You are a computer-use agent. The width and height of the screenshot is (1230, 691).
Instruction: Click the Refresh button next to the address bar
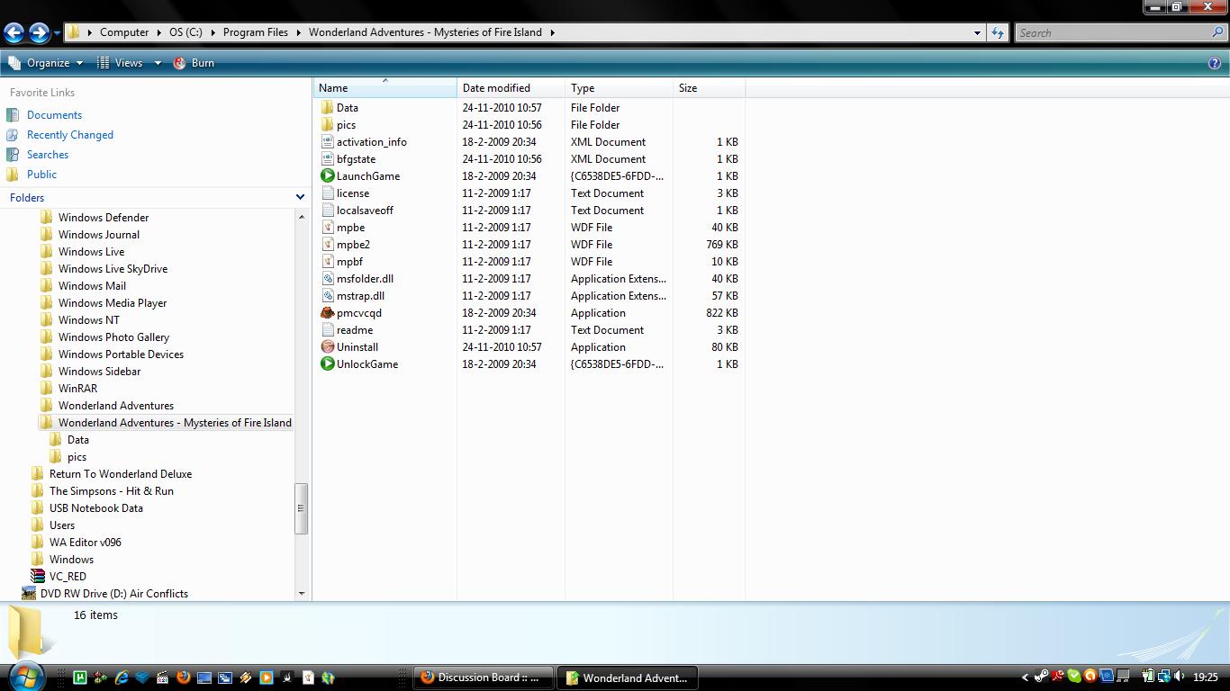[997, 32]
